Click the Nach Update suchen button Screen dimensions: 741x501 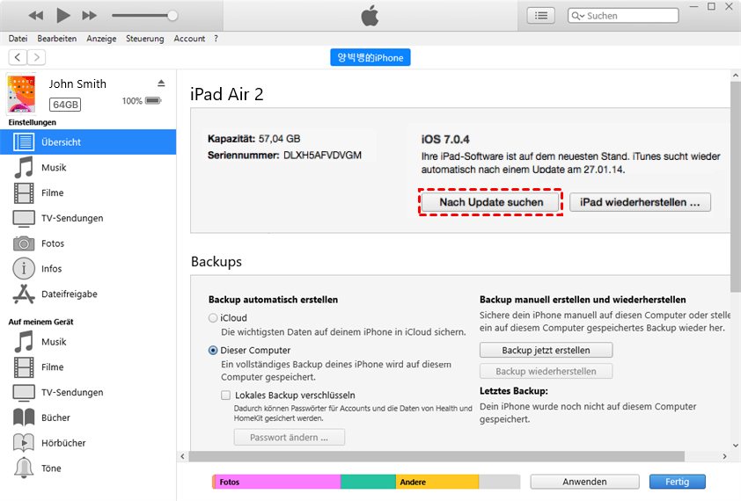pos(489,202)
